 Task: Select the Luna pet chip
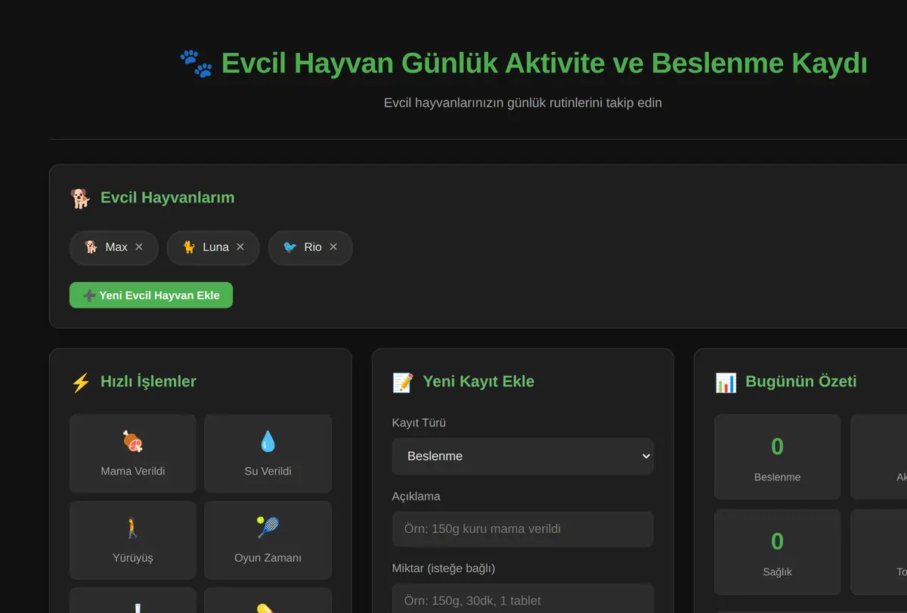coord(213,248)
